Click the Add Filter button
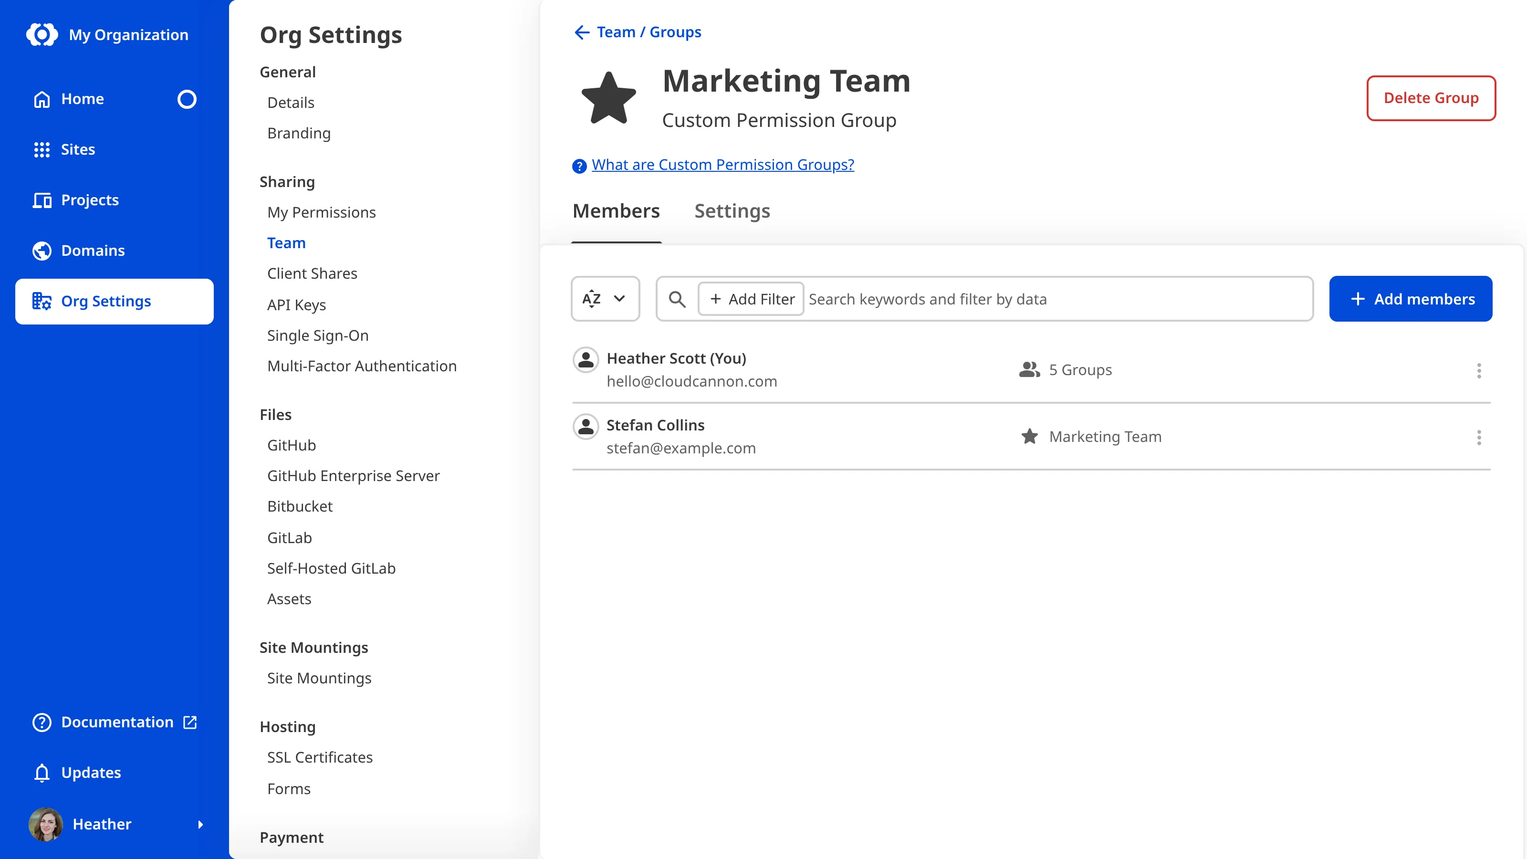 (x=751, y=299)
